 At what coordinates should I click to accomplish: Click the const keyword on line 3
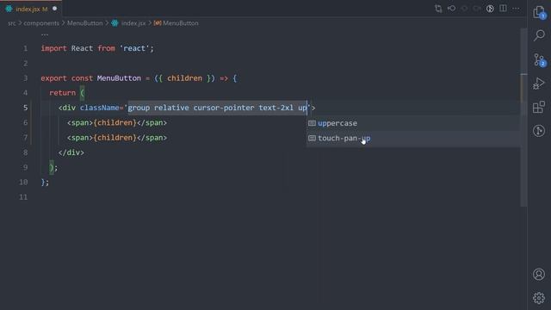tap(83, 78)
